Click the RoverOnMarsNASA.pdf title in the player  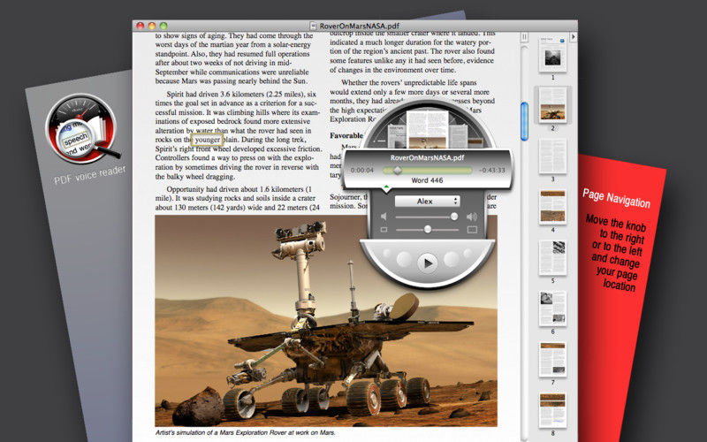click(427, 158)
